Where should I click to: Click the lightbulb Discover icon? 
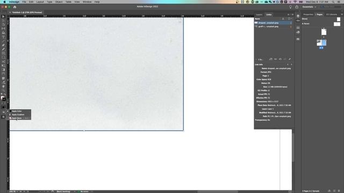(290, 7)
